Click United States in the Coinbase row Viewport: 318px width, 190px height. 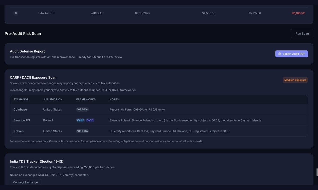(x=52, y=109)
